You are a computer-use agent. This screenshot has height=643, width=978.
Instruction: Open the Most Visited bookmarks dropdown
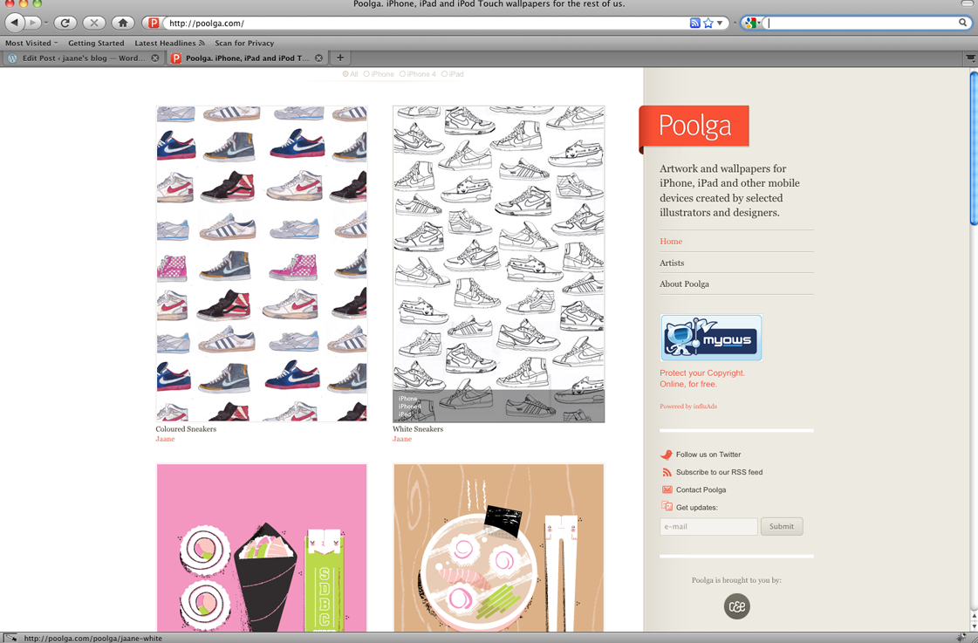28,42
